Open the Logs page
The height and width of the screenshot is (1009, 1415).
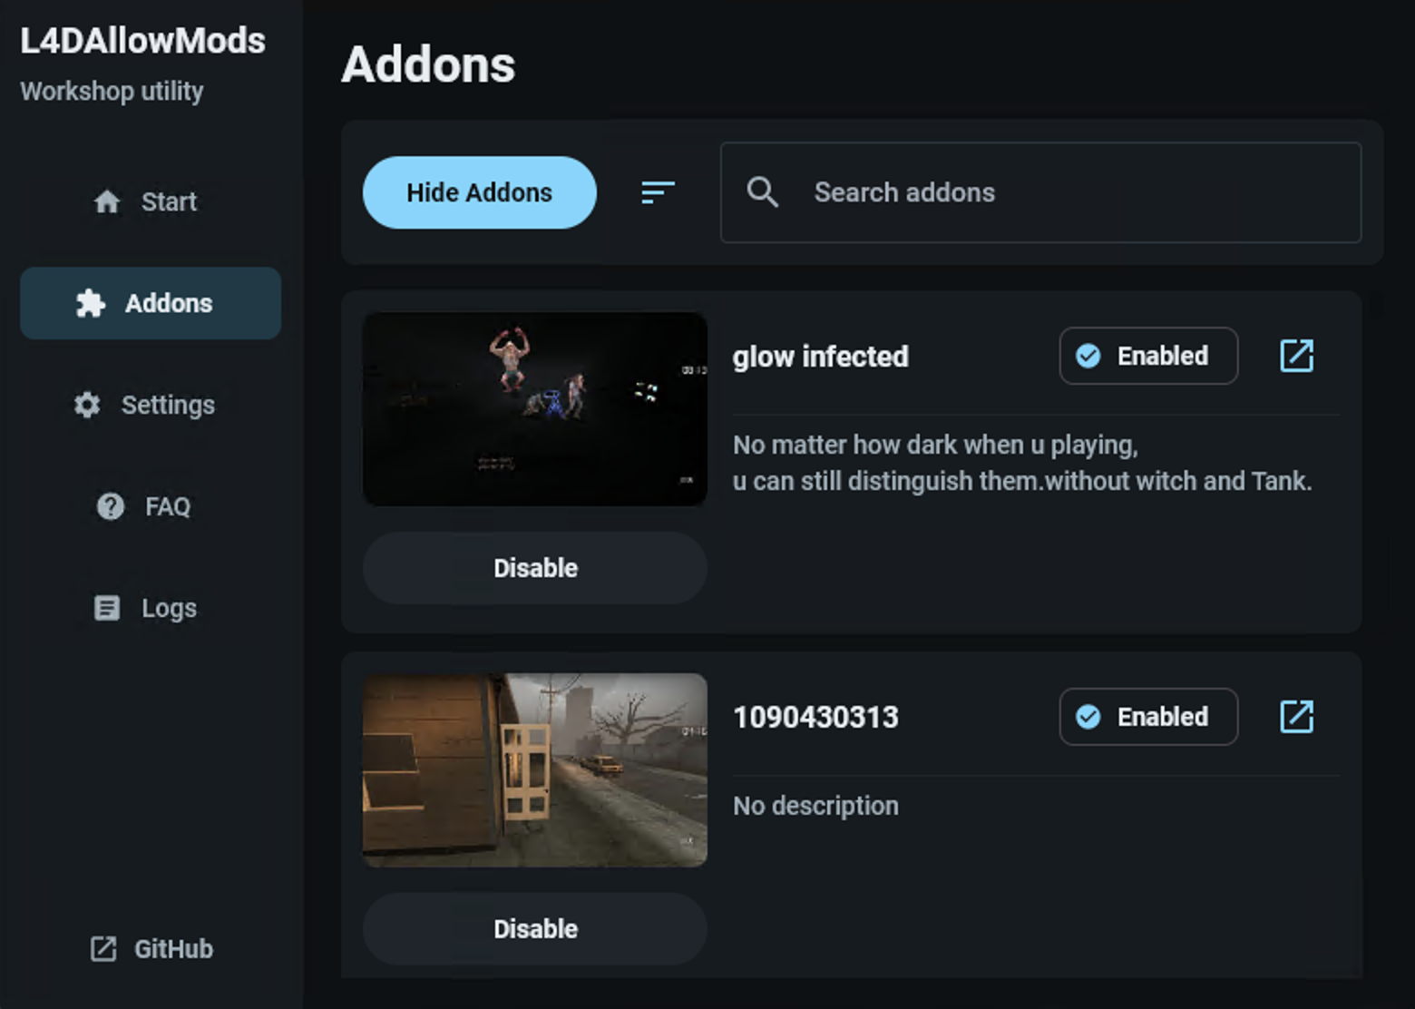pos(150,608)
